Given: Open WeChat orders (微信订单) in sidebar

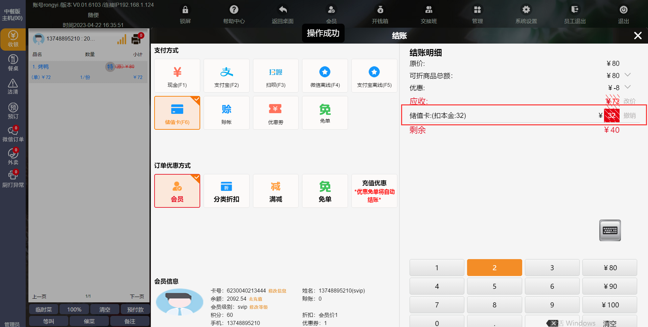Looking at the screenshot, I should pos(13,134).
